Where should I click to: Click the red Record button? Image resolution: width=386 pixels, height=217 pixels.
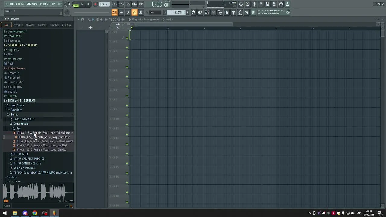(95, 4)
